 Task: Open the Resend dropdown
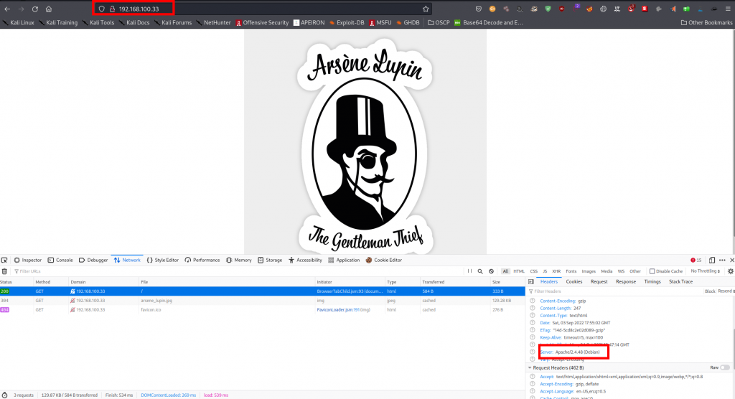(726, 291)
